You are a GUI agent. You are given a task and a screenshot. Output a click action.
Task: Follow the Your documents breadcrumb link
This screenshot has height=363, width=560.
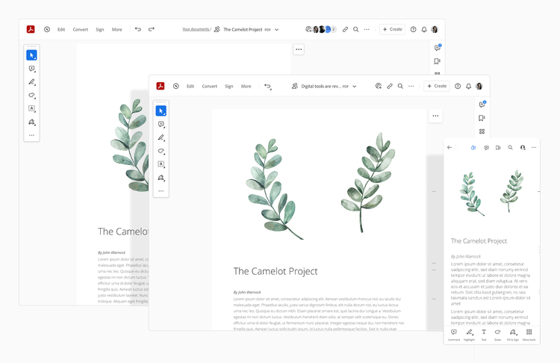[196, 29]
